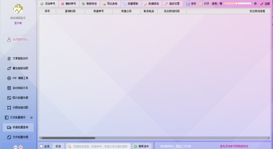
Task: Open 文本批量操作 in sidebar
Action: [15, 117]
